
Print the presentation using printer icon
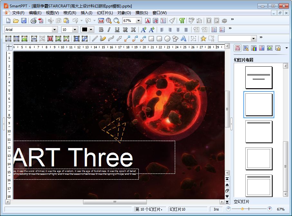pyautogui.click(x=33, y=21)
